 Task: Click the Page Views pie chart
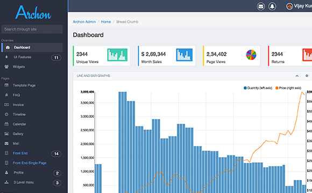251,55
